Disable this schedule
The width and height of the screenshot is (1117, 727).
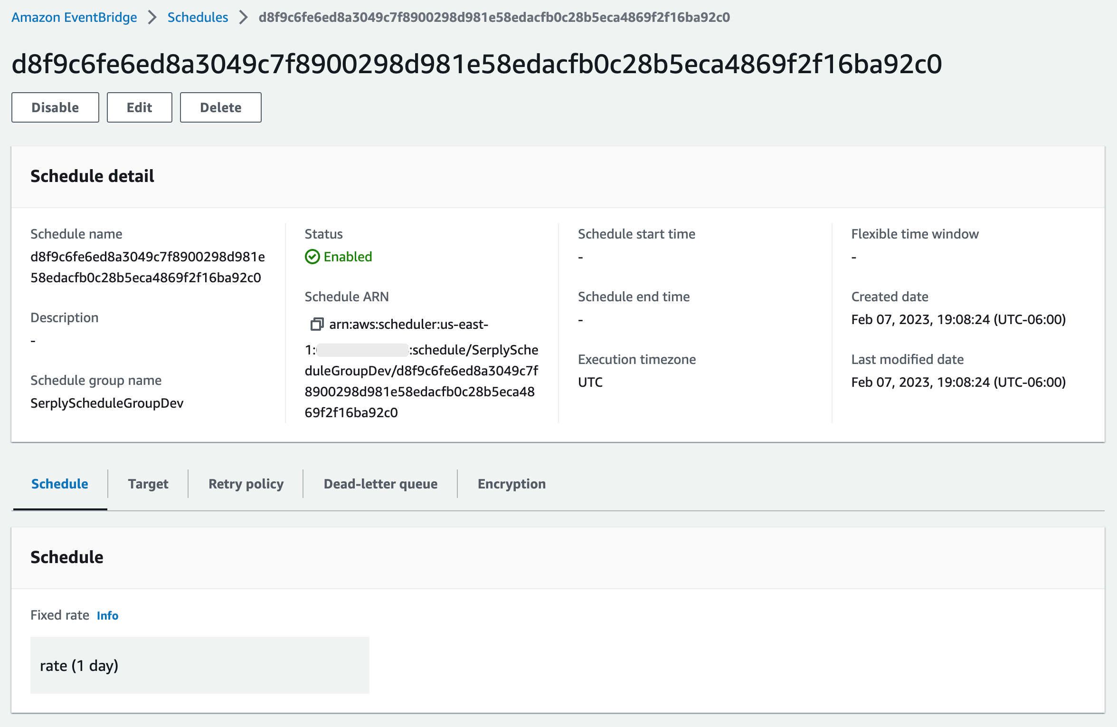pyautogui.click(x=55, y=107)
